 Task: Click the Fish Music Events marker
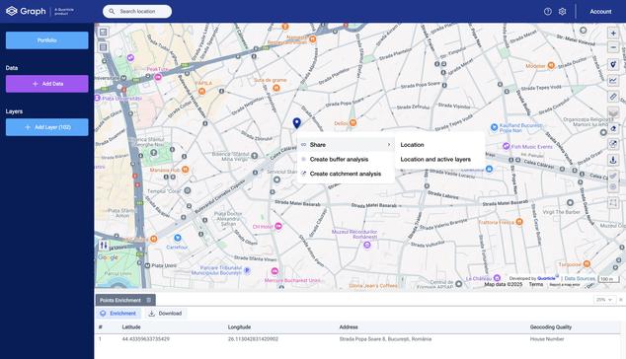coord(507,146)
